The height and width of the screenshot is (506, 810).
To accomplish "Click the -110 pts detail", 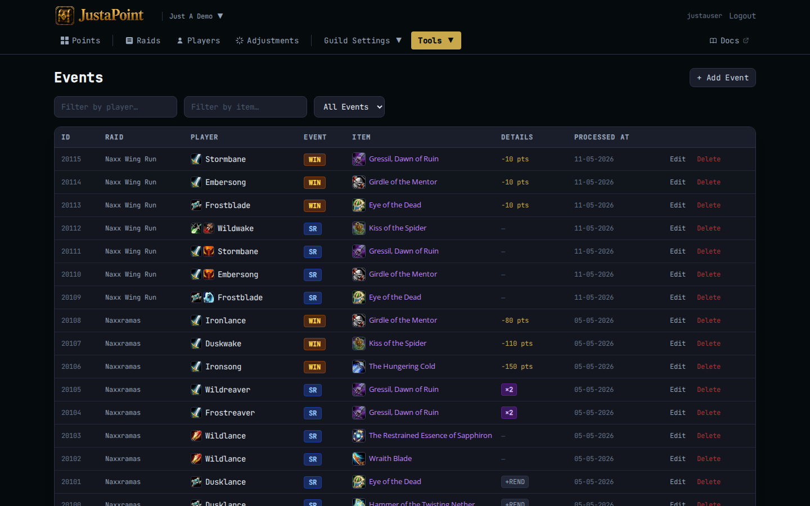I will [x=517, y=344].
